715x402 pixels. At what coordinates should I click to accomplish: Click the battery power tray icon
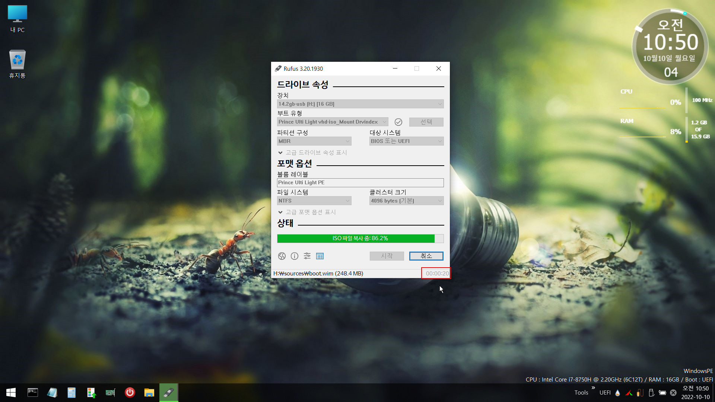pos(662,393)
